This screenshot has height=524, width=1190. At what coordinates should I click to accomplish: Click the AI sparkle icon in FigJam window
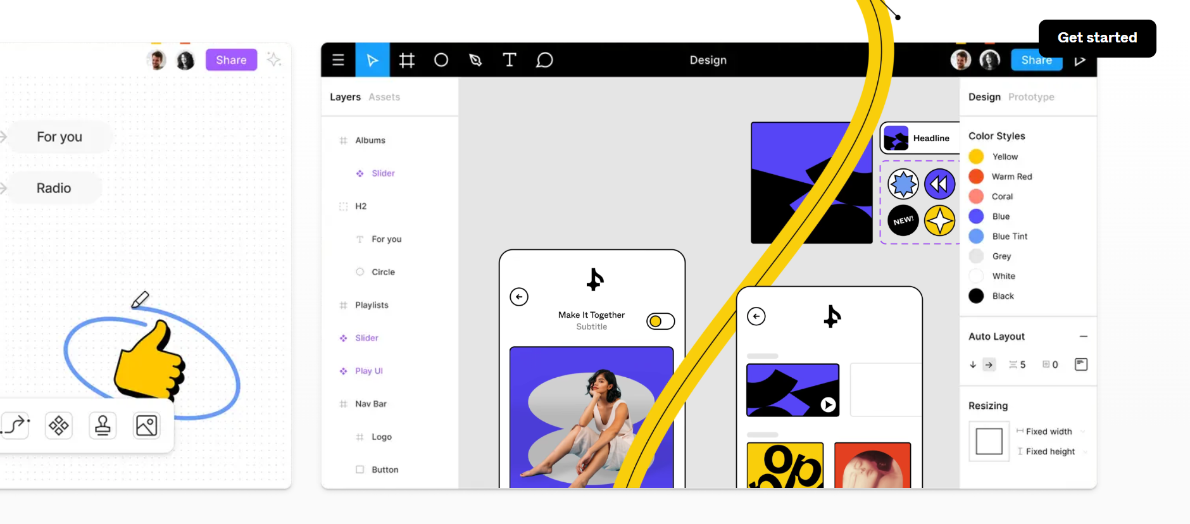(274, 59)
